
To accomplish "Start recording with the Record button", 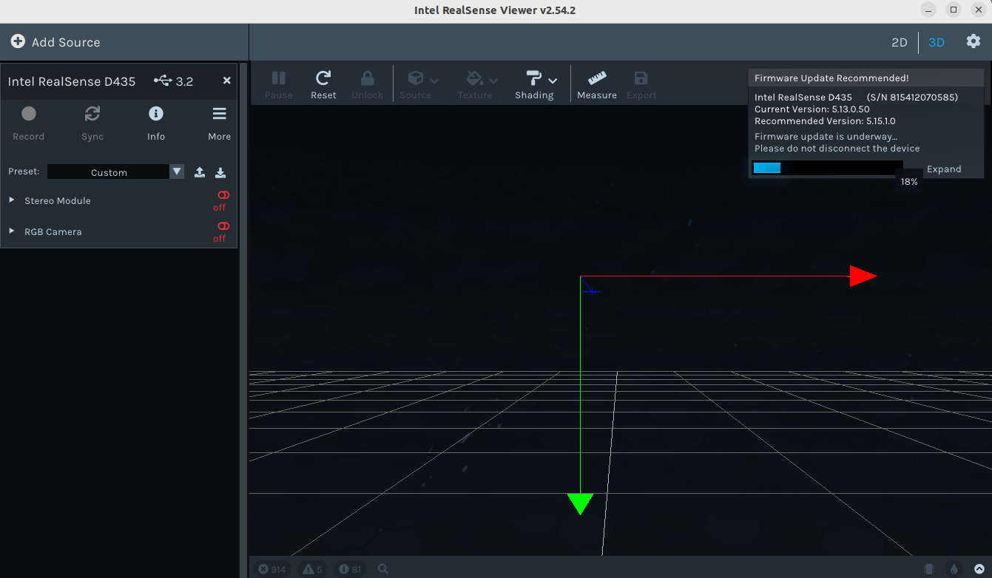I will 28,123.
